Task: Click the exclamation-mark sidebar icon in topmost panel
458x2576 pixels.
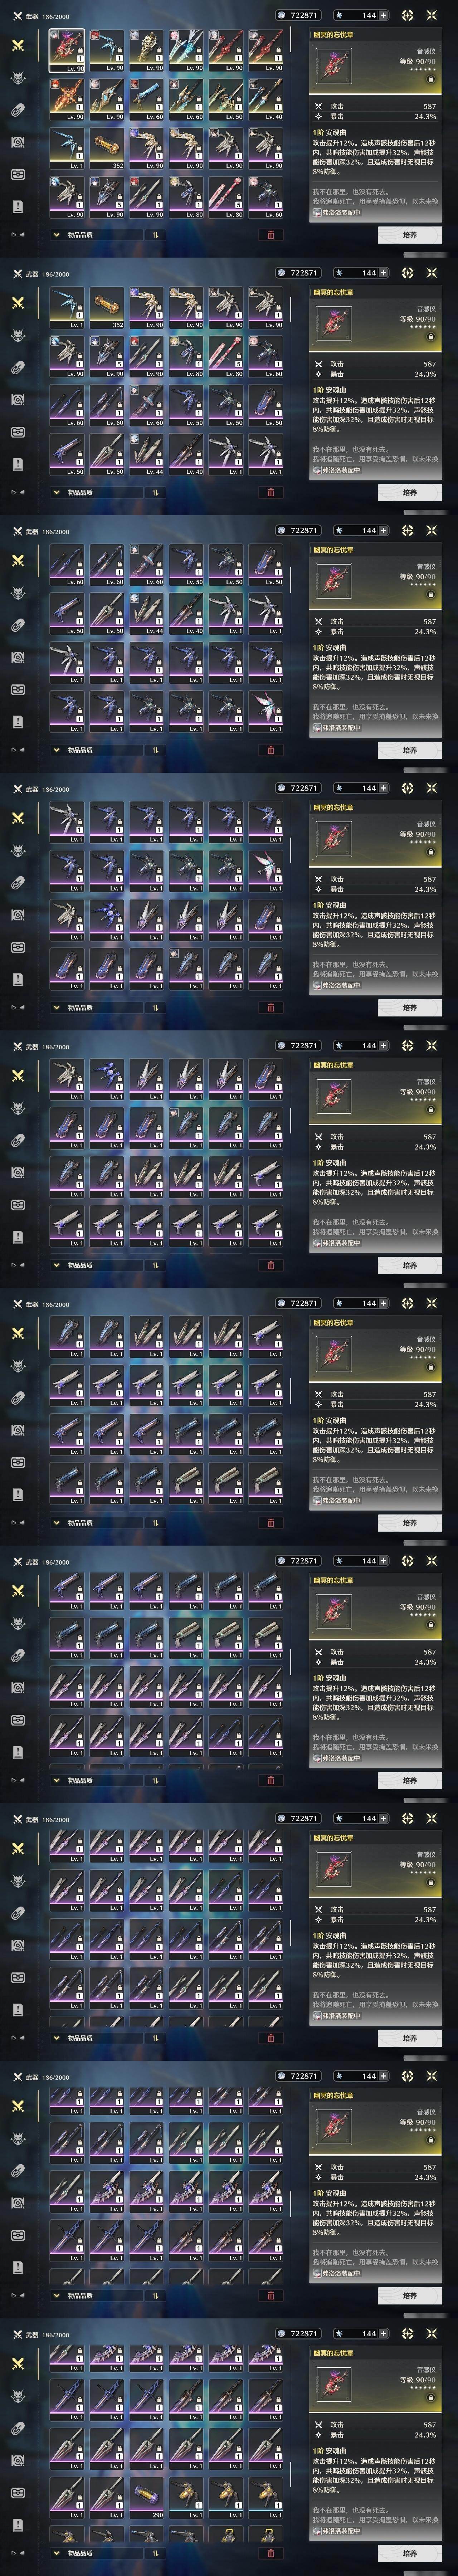Action: click(18, 206)
